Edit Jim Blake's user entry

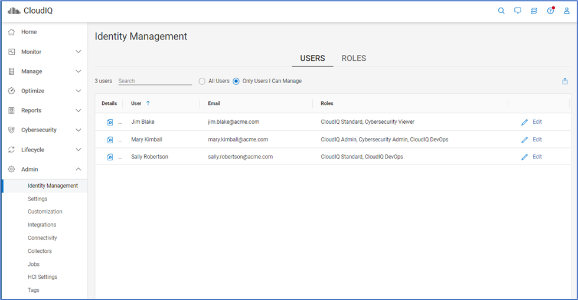pyautogui.click(x=531, y=122)
